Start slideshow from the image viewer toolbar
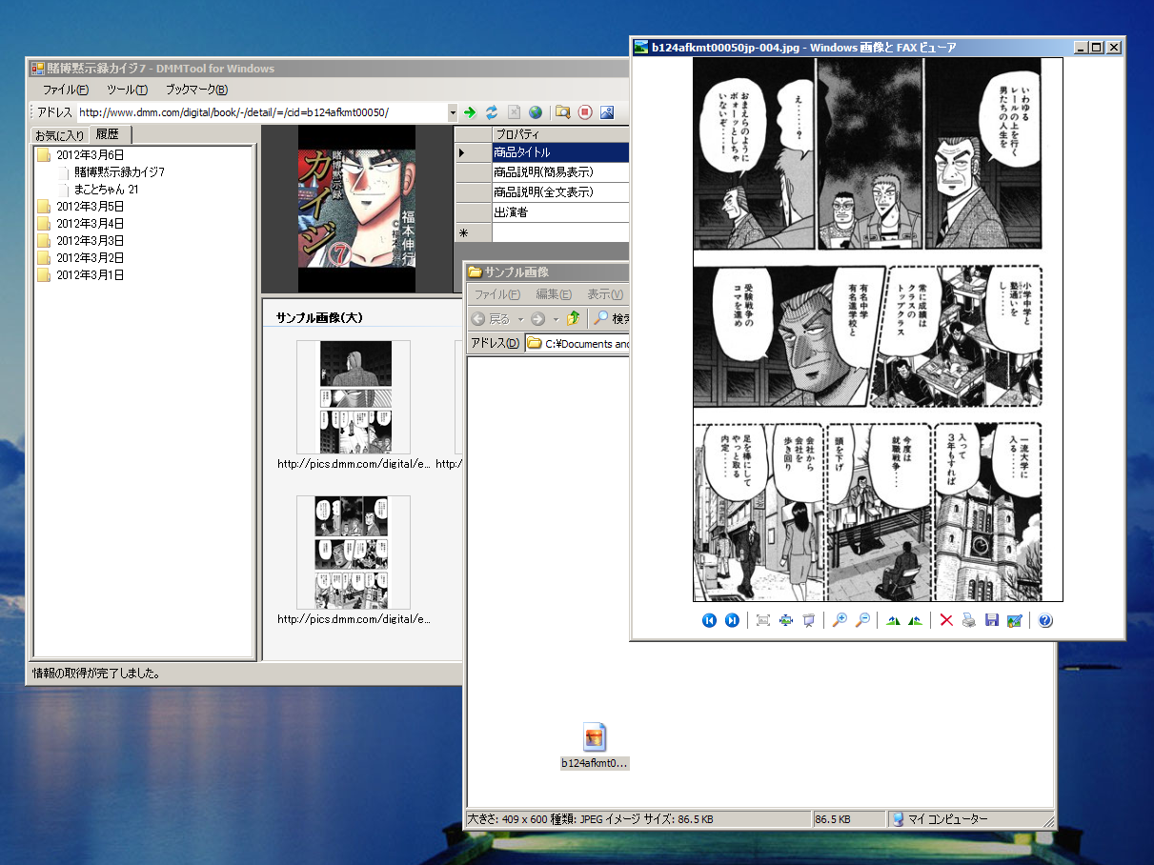This screenshot has width=1154, height=865. [x=809, y=620]
